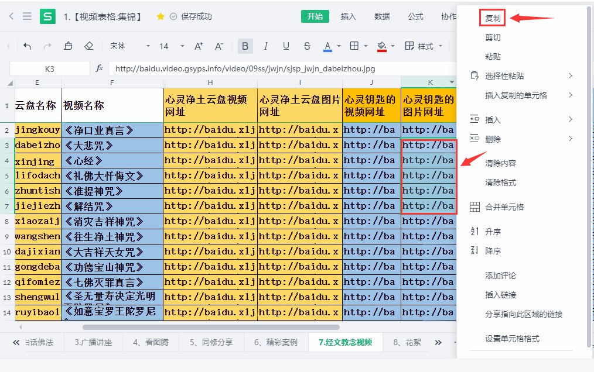Choose 添加评论 from context menu
594x372 pixels.
500,275
